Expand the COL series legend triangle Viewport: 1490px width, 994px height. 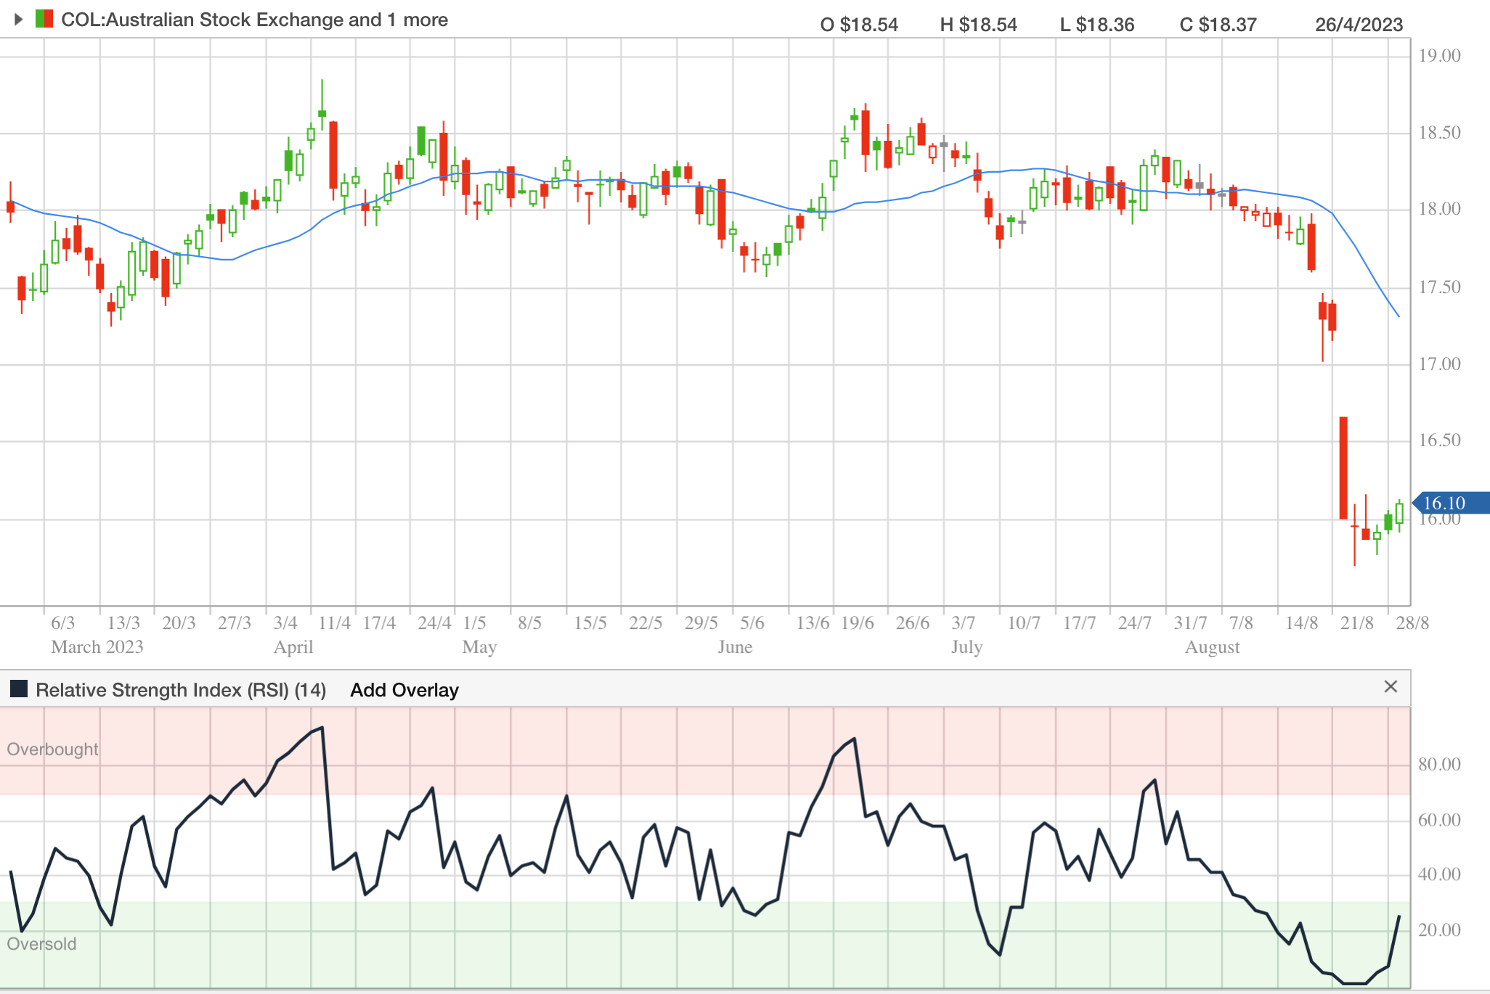(x=19, y=20)
